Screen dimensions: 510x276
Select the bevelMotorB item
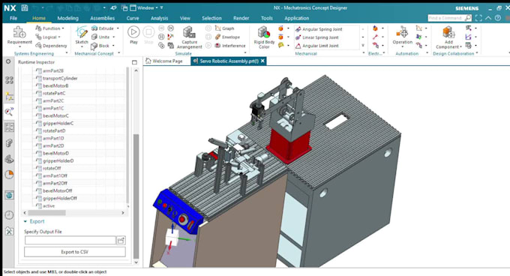coord(55,85)
